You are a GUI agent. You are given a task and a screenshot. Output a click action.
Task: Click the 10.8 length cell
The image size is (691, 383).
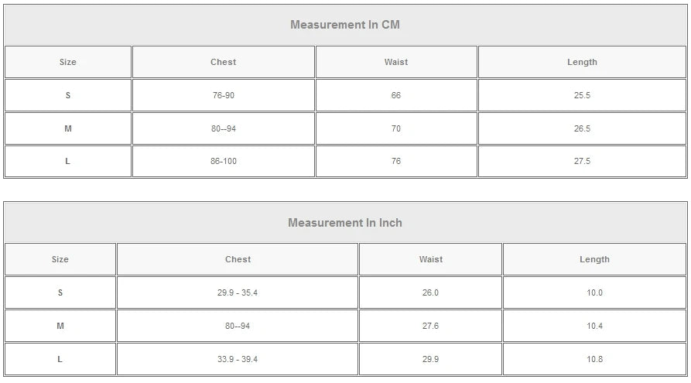coord(594,360)
